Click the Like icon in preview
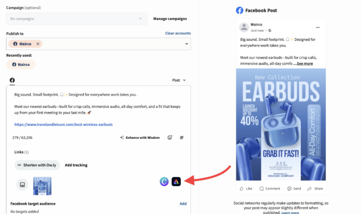The width and height of the screenshot is (362, 214). 242,188
